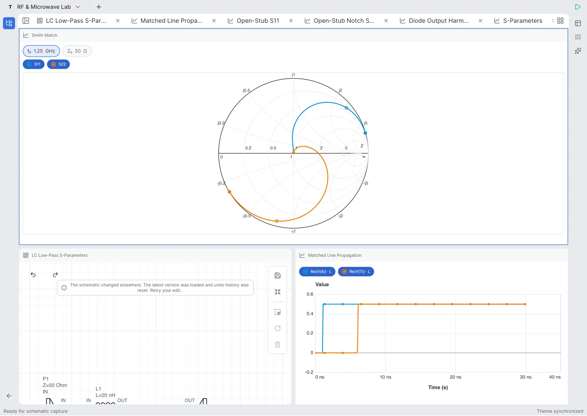The height and width of the screenshot is (416, 587).
Task: Save the schematic with the disk icon
Action: click(278, 275)
